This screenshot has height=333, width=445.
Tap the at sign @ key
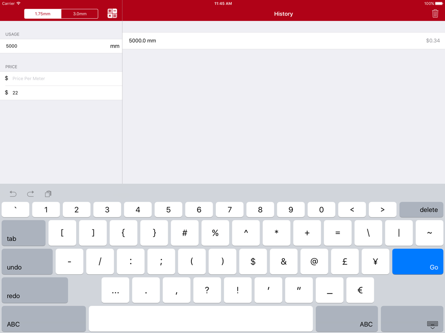pos(314,262)
